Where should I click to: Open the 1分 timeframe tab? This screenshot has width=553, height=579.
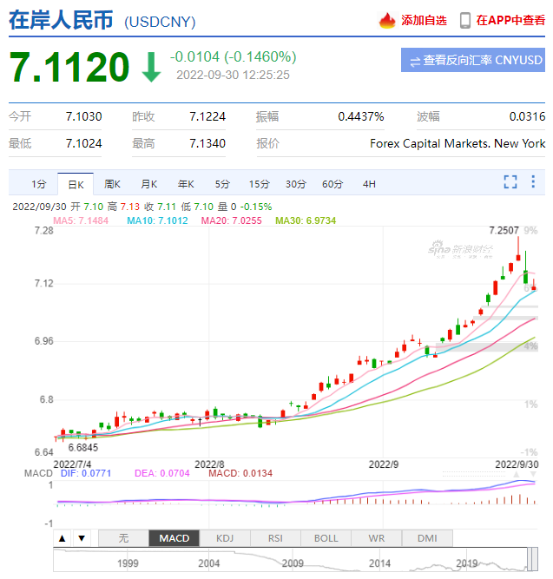[x=39, y=183]
